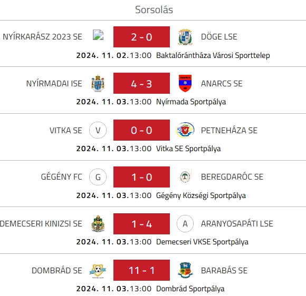Click Nyírkarász 2023 SE broken image icon

98,35
